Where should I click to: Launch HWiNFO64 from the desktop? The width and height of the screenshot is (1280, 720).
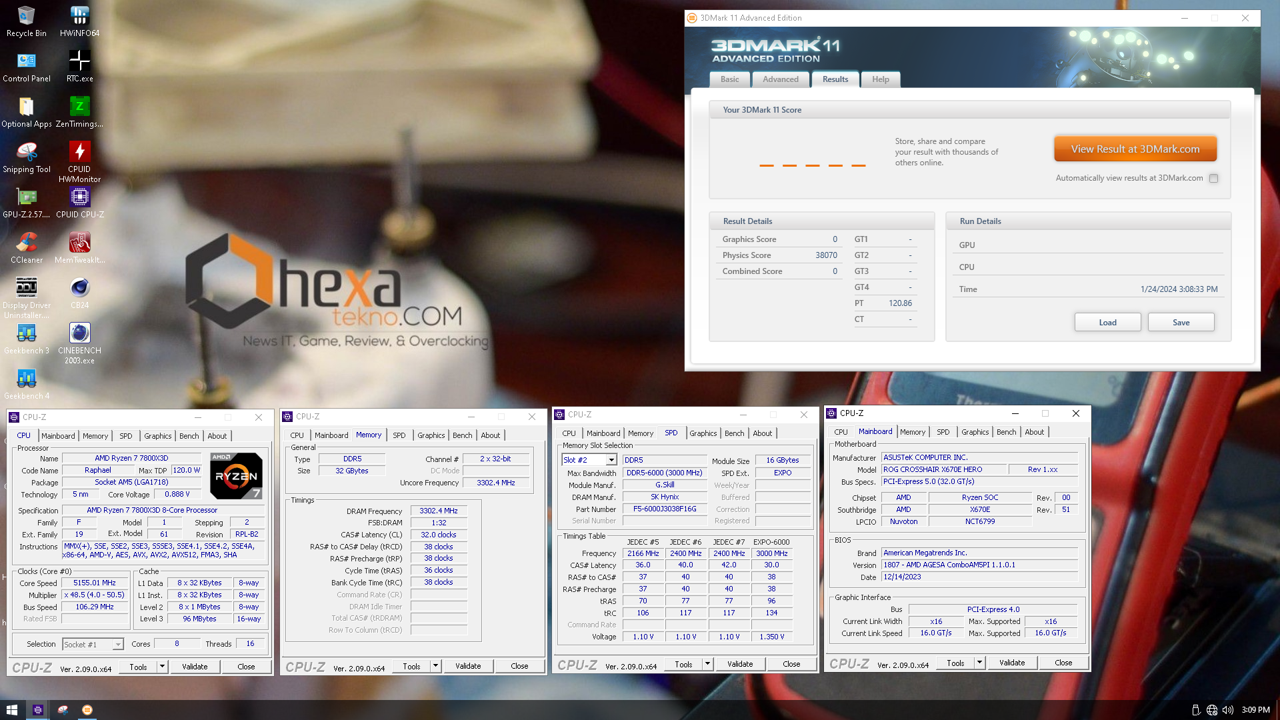pos(79,21)
